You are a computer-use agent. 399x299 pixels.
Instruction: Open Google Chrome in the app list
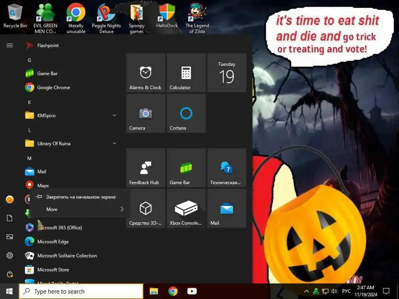click(71, 88)
